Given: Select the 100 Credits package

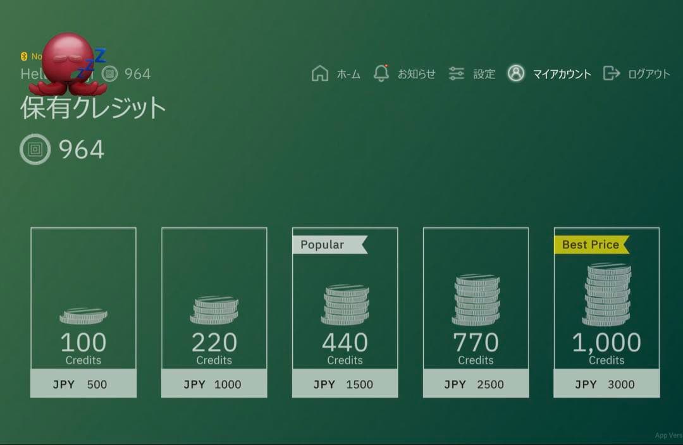Looking at the screenshot, I should pyautogui.click(x=83, y=310).
